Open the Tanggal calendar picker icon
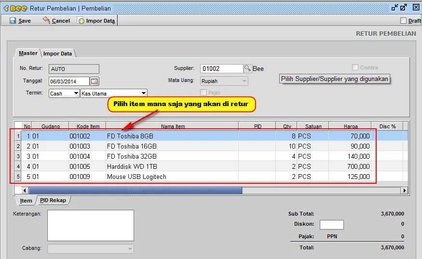This screenshot has height=259, width=422. click(x=95, y=81)
